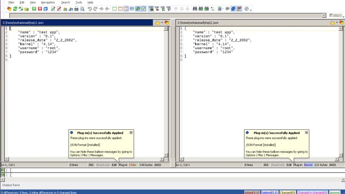This screenshot has height=194, width=345.
Task: Click the green Re-compare arrows icon
Action: (x=15, y=9)
